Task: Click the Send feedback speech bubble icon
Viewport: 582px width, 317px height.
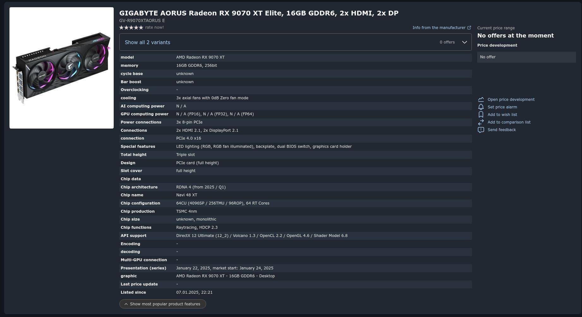Action: click(481, 130)
